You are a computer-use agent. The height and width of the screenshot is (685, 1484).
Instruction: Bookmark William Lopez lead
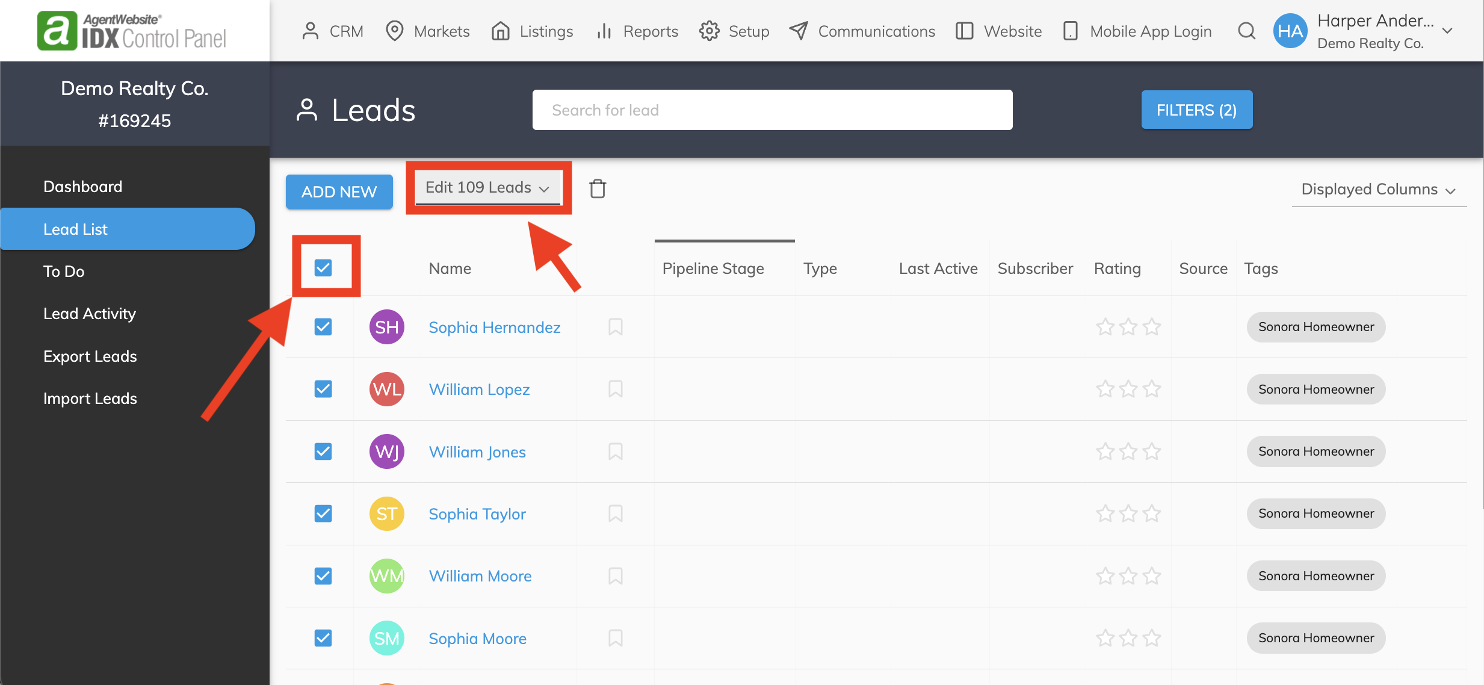[x=615, y=389]
